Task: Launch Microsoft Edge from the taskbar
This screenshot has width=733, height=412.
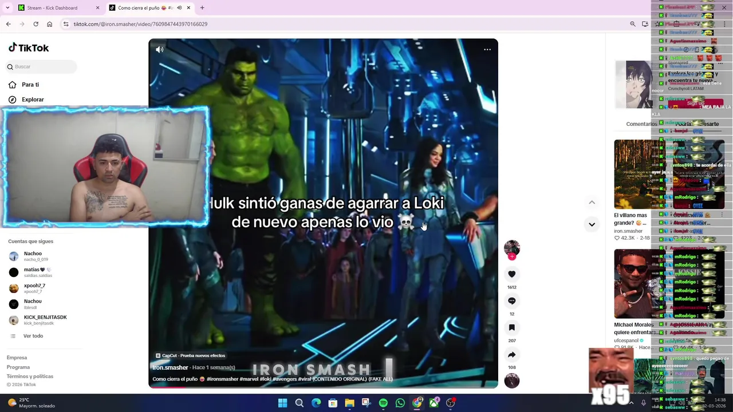Action: pyautogui.click(x=316, y=403)
